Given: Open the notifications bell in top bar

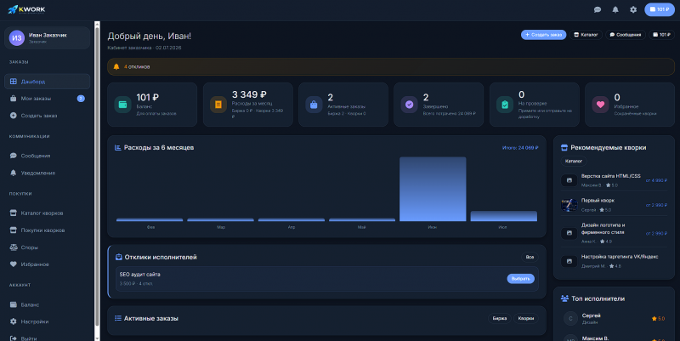Looking at the screenshot, I should coord(615,9).
